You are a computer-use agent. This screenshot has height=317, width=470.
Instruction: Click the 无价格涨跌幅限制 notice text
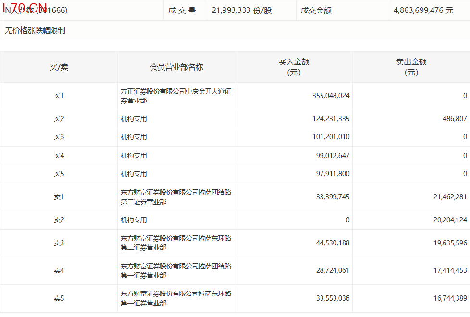(x=35, y=31)
